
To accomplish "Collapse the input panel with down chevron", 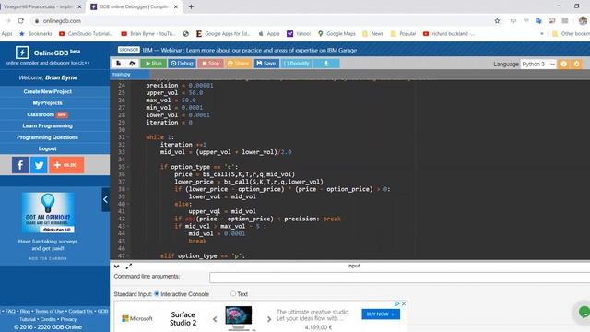I will 117,267.
